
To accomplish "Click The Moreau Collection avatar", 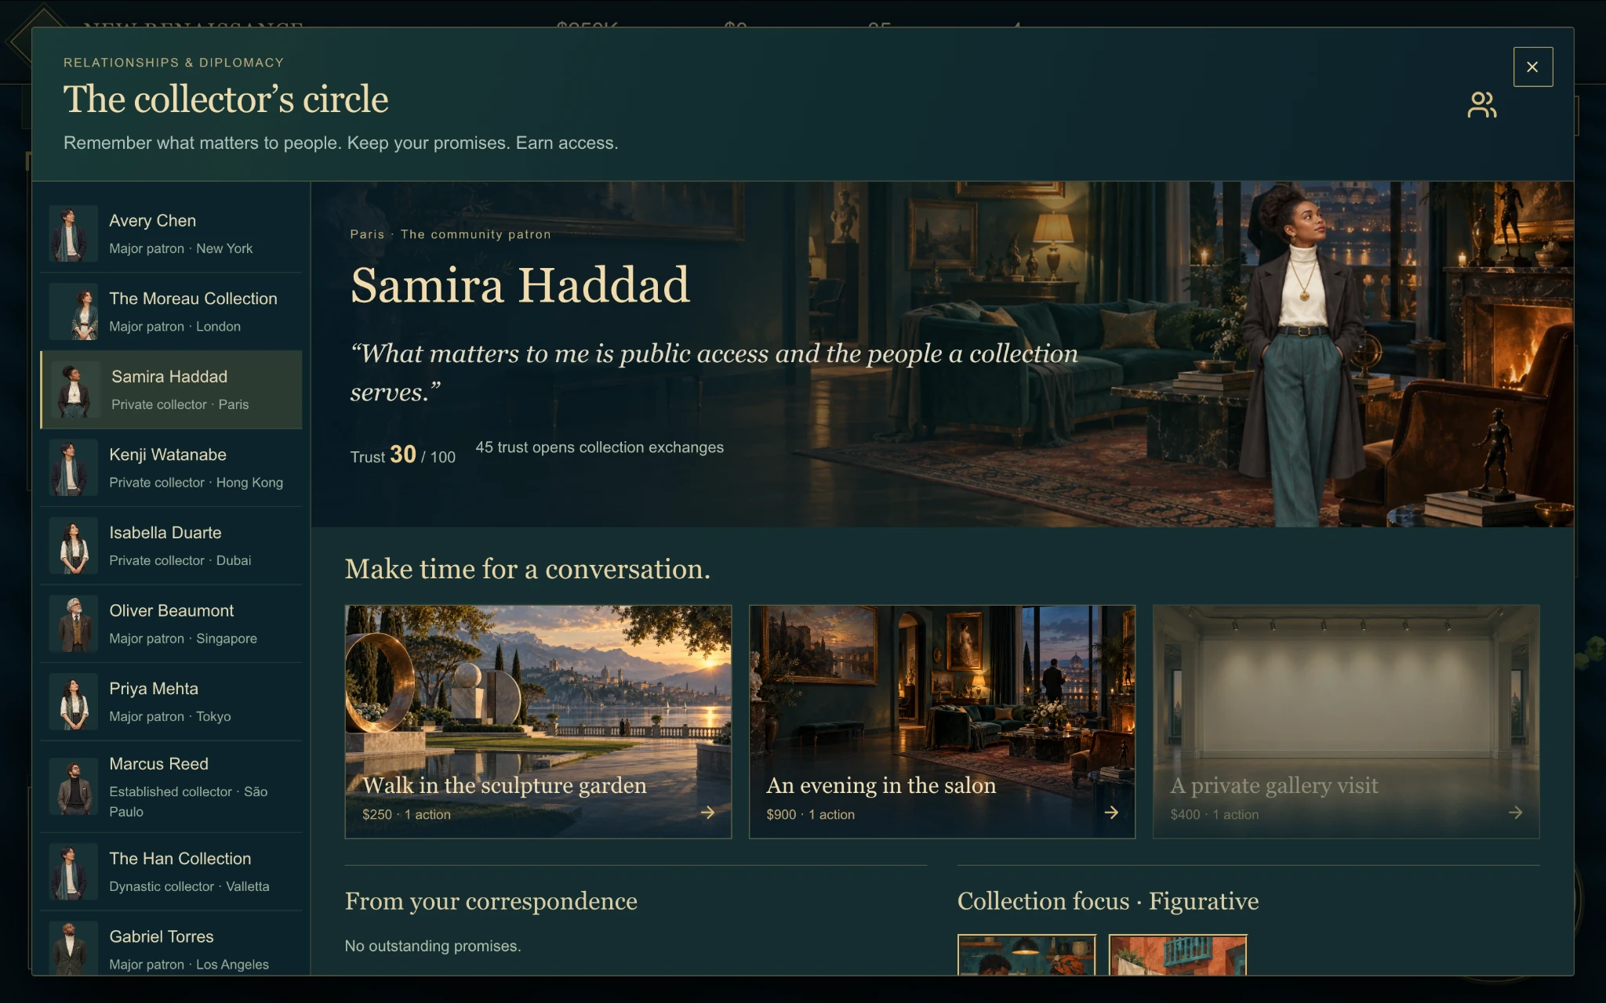I will pos(74,312).
